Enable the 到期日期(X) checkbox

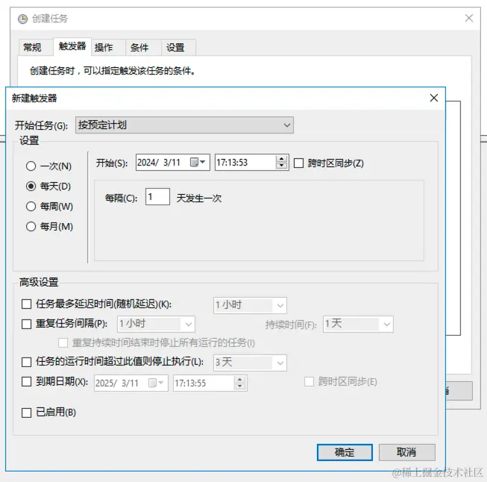point(26,381)
